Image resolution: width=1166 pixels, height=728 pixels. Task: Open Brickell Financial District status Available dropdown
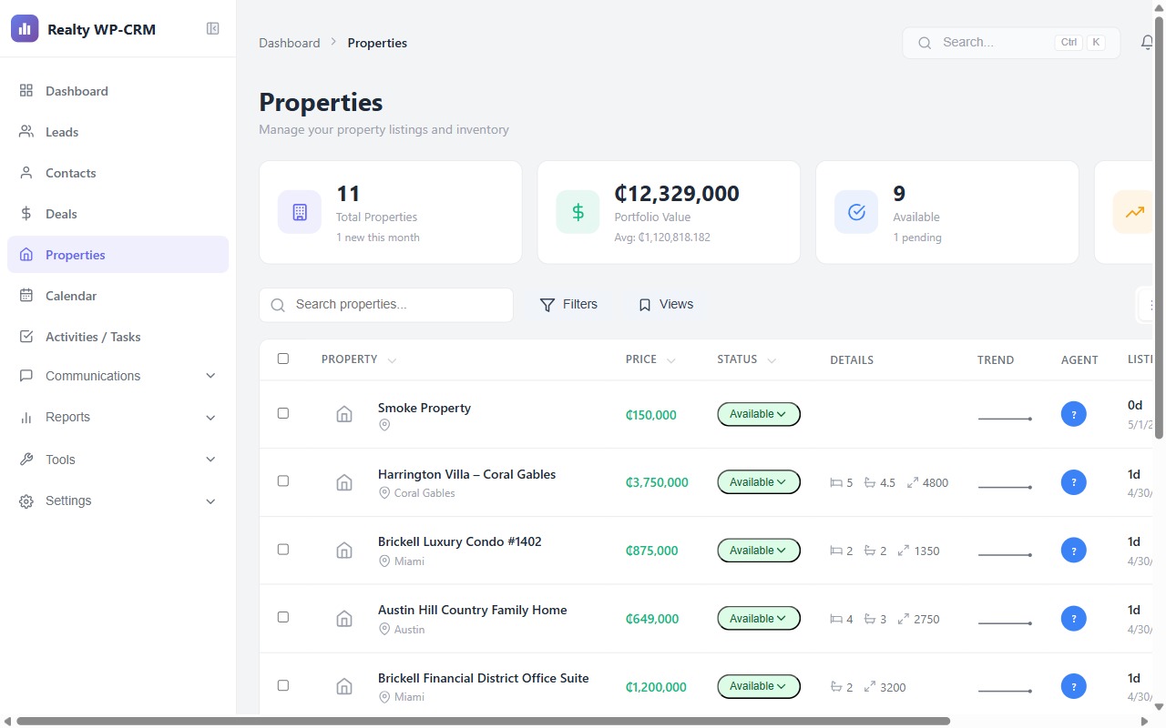[x=759, y=686]
